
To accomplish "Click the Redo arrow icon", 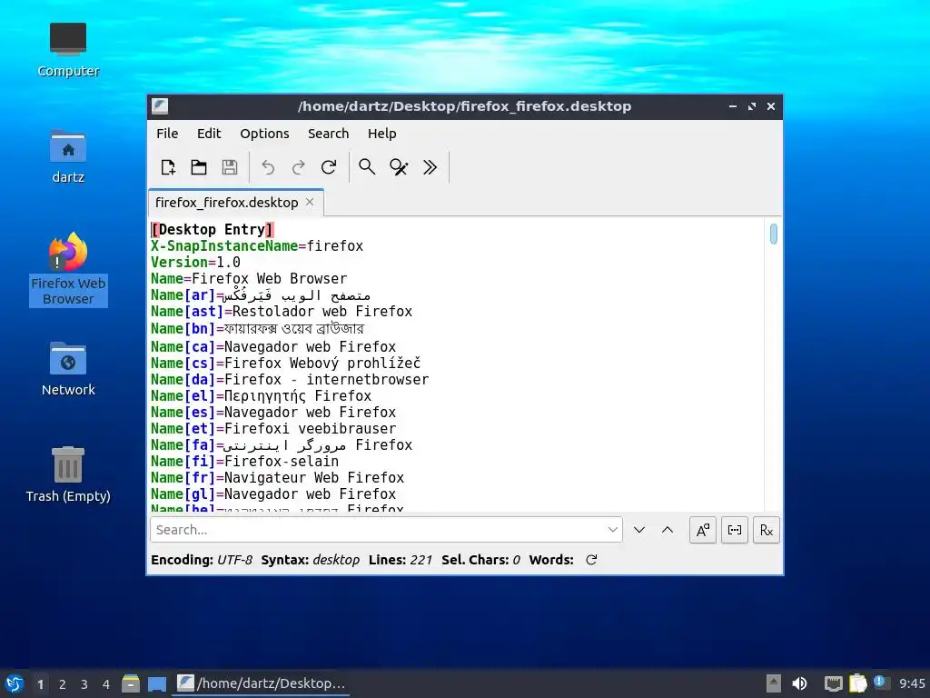I will [x=298, y=167].
